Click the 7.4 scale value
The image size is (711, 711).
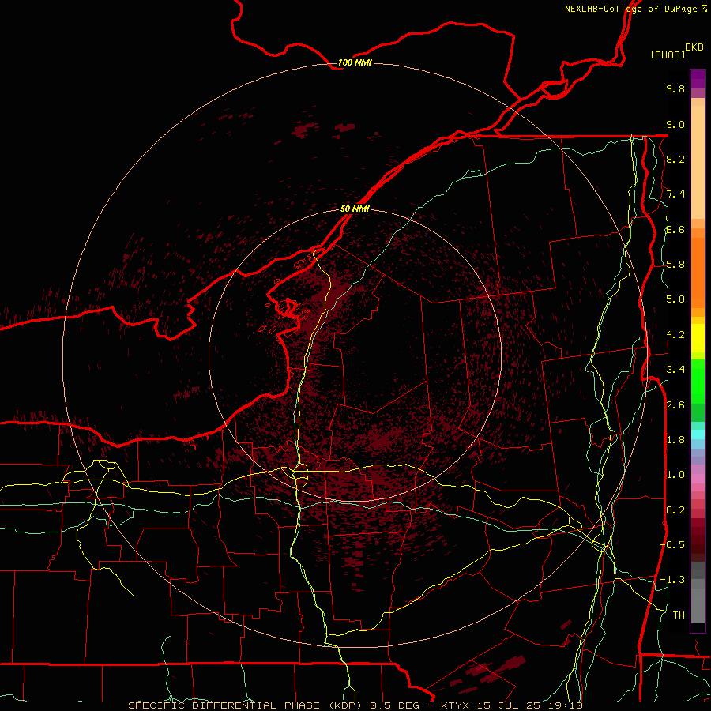pyautogui.click(x=675, y=194)
